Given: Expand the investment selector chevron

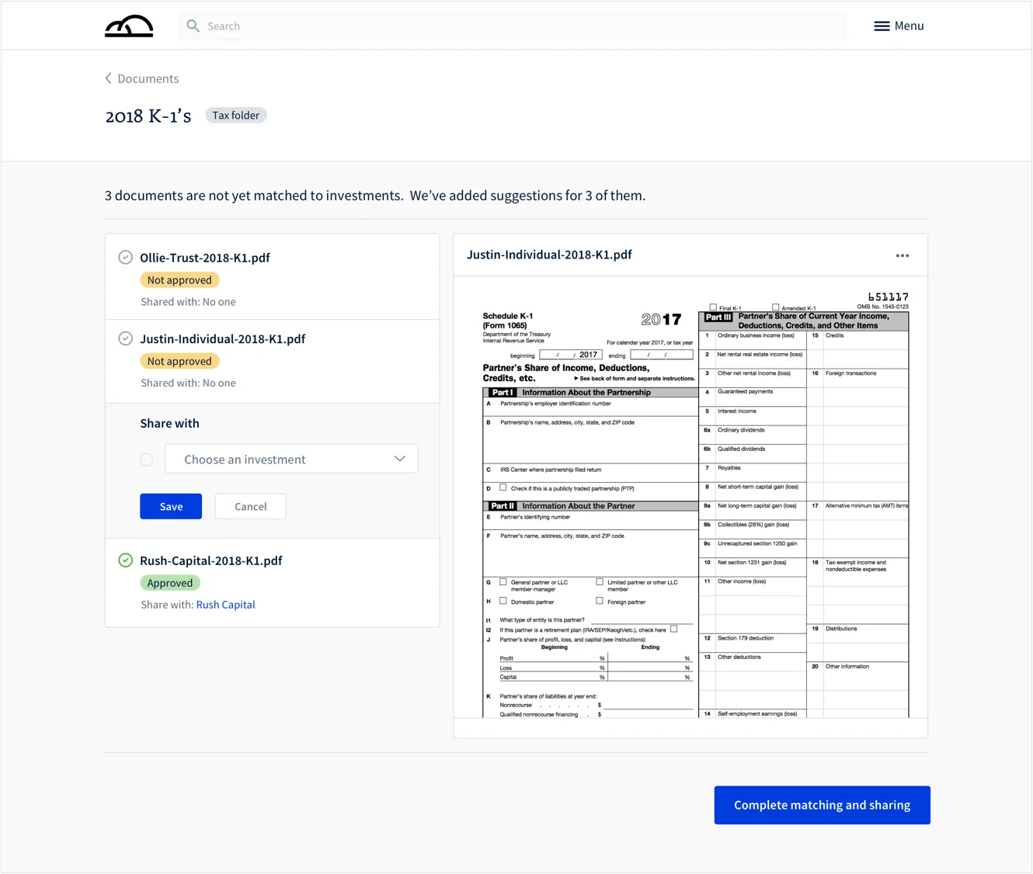Looking at the screenshot, I should [399, 459].
